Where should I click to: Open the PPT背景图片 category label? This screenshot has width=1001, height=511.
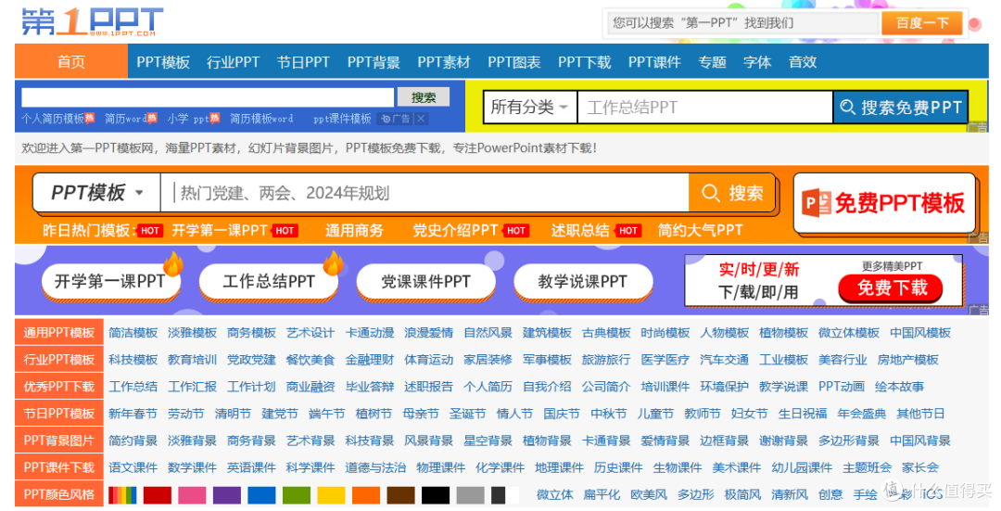[59, 441]
